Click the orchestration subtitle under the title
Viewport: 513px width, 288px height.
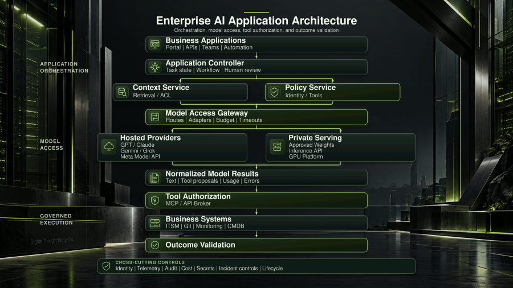(256, 30)
